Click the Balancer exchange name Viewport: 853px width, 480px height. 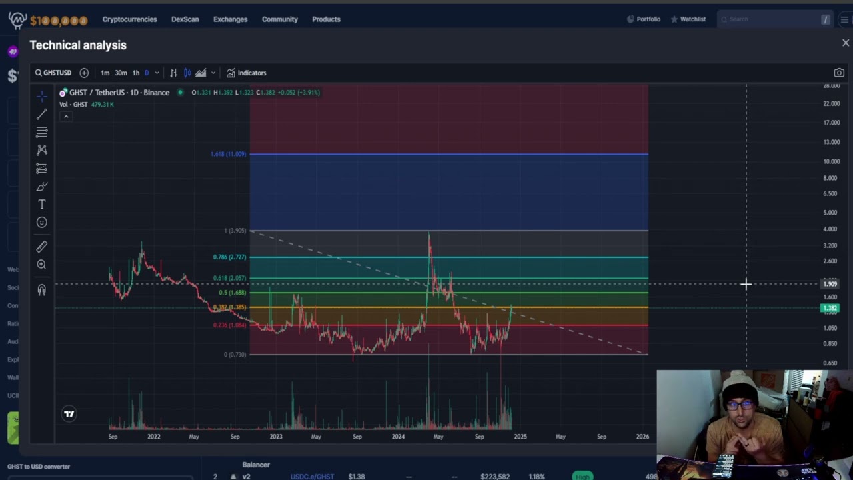point(256,465)
